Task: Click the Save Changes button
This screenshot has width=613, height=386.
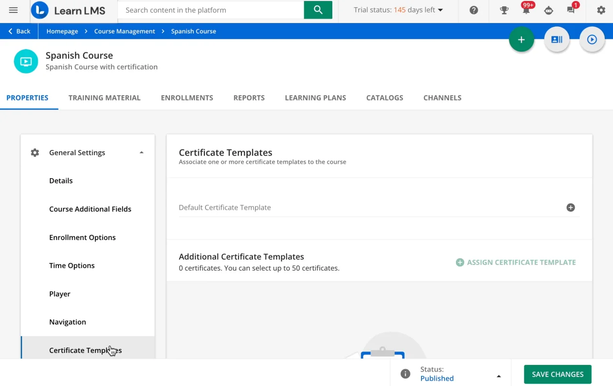Action: click(557, 375)
